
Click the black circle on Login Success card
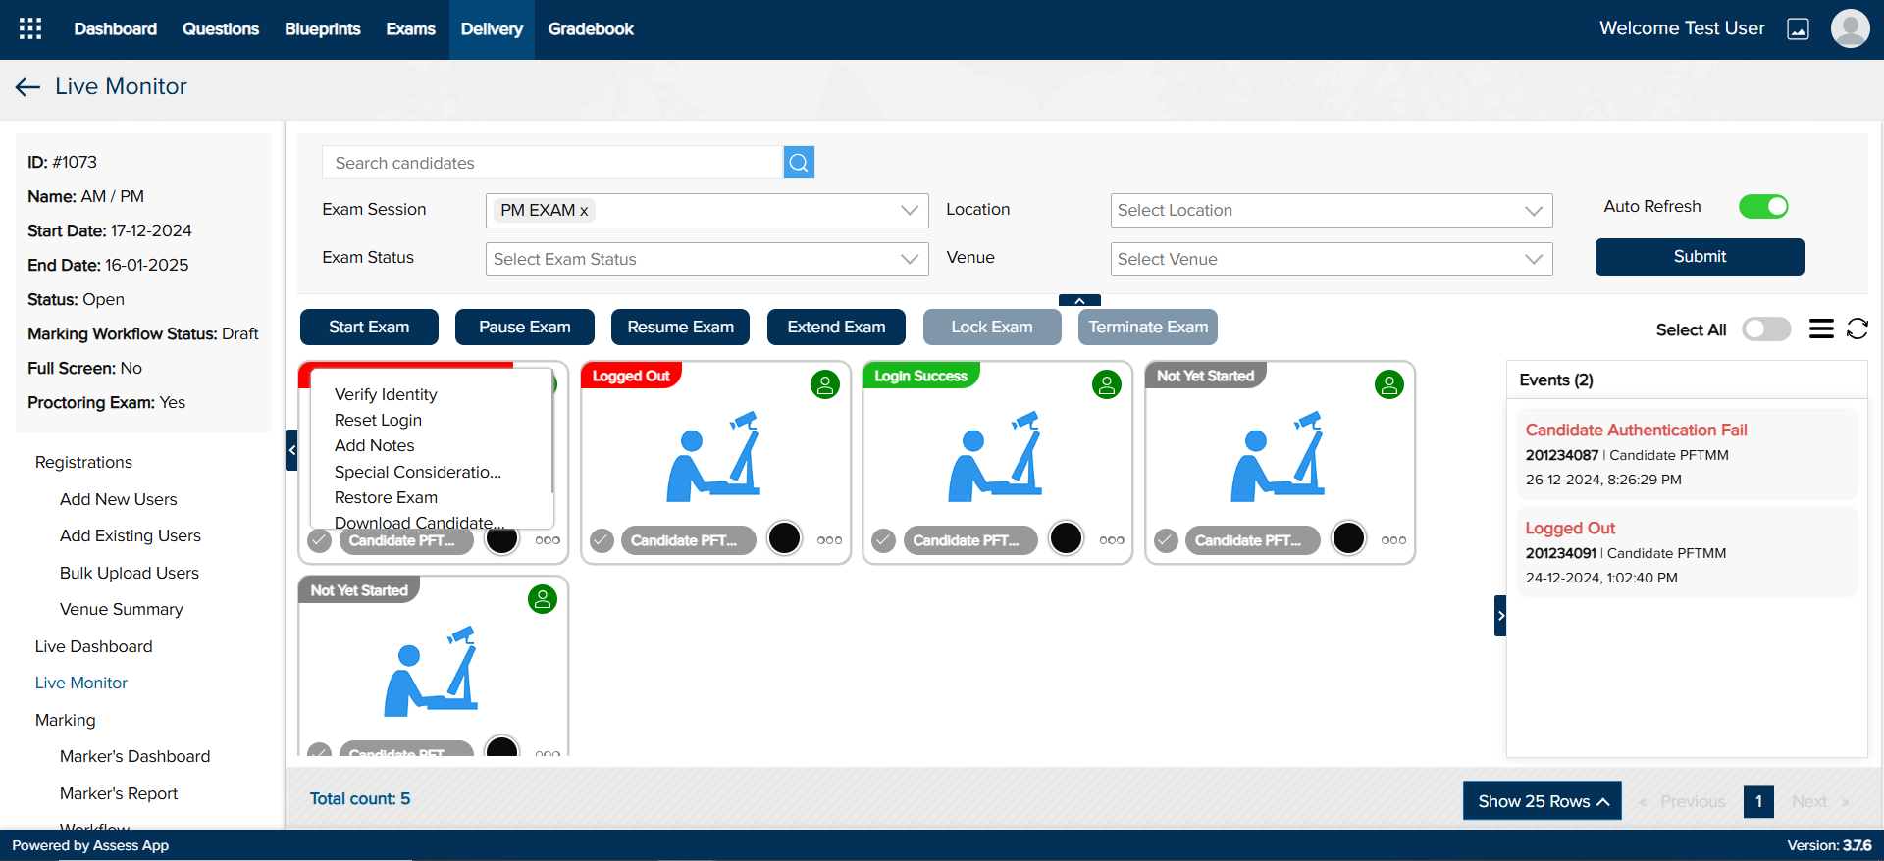pyautogui.click(x=1066, y=538)
